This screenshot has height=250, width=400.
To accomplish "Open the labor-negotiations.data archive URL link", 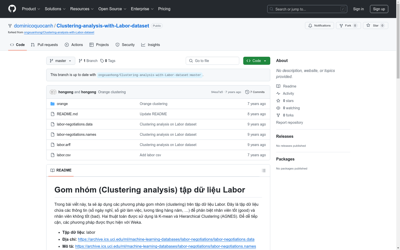I will (166, 239).
